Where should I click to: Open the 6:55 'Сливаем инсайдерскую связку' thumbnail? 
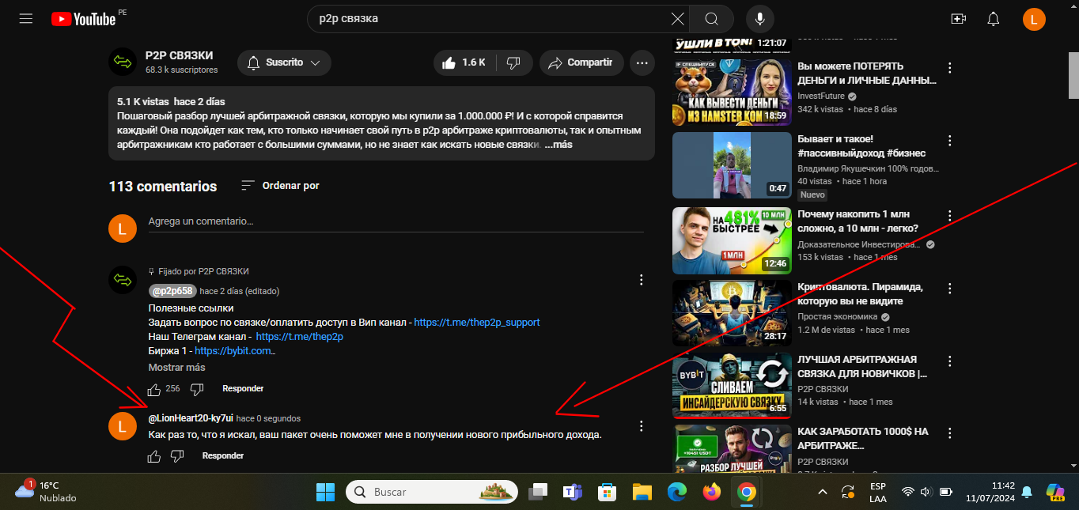(732, 385)
